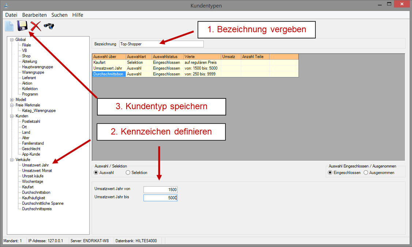Open search with the binoculars icon

[x=49, y=26]
